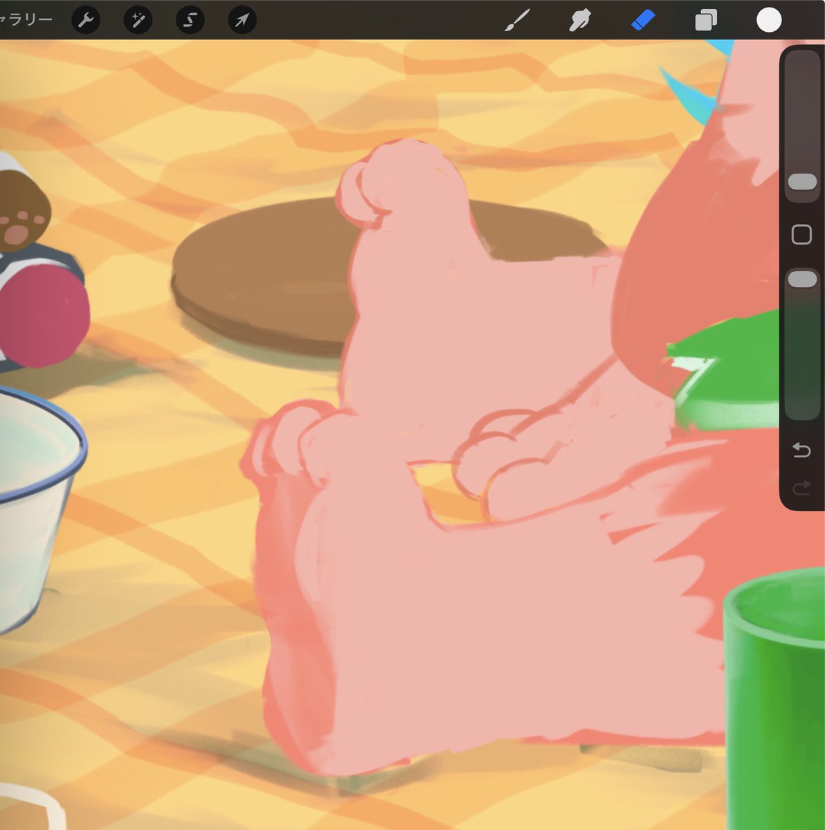Screen dimensions: 825x830
Task: Open the Gallery (ギャラリー) link
Action: (26, 19)
